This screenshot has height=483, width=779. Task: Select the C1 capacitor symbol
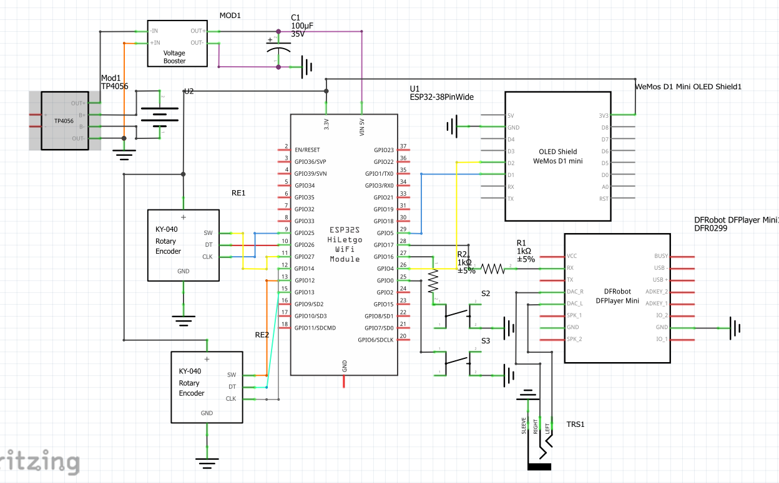[278, 50]
